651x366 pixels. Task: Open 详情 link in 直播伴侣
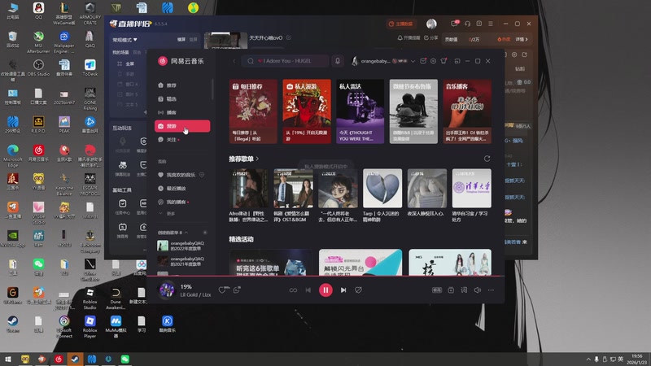[522, 39]
